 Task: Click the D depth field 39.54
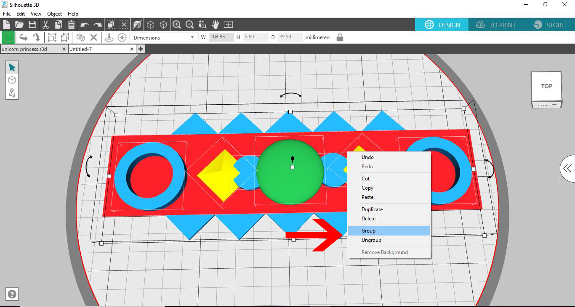[290, 37]
